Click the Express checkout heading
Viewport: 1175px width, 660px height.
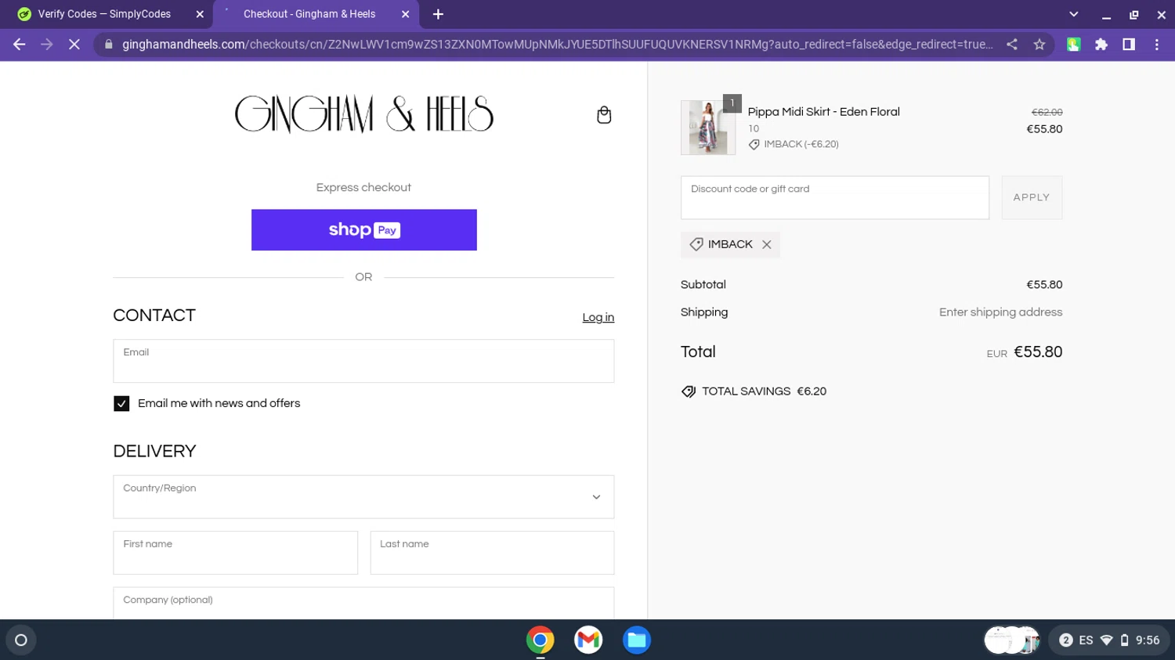[x=363, y=188]
